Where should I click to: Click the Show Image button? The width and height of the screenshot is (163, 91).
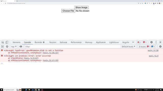click(x=81, y=7)
